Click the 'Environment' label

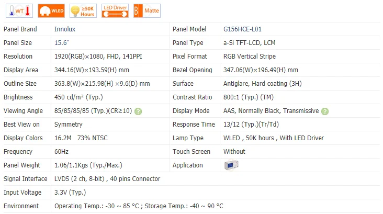(21, 206)
